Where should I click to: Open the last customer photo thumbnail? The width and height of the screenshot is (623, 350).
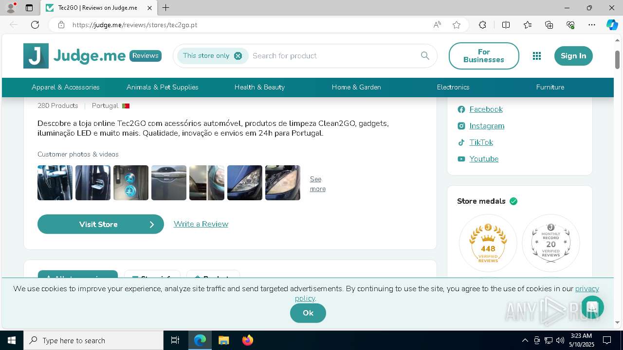click(283, 183)
